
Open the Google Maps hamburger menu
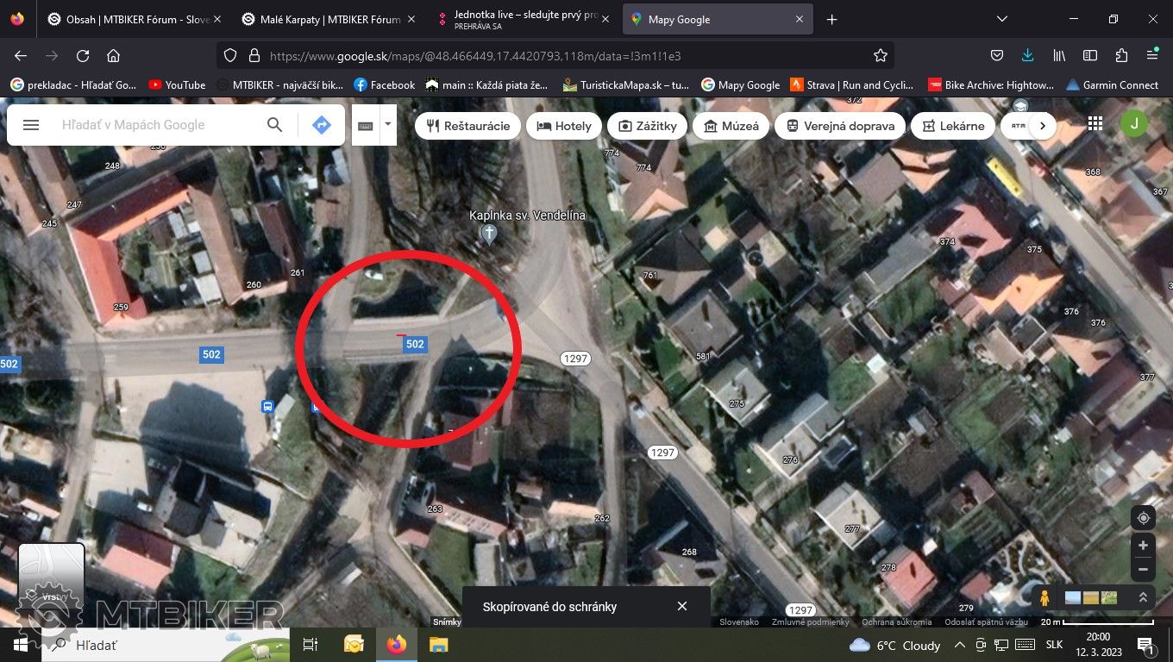[31, 125]
